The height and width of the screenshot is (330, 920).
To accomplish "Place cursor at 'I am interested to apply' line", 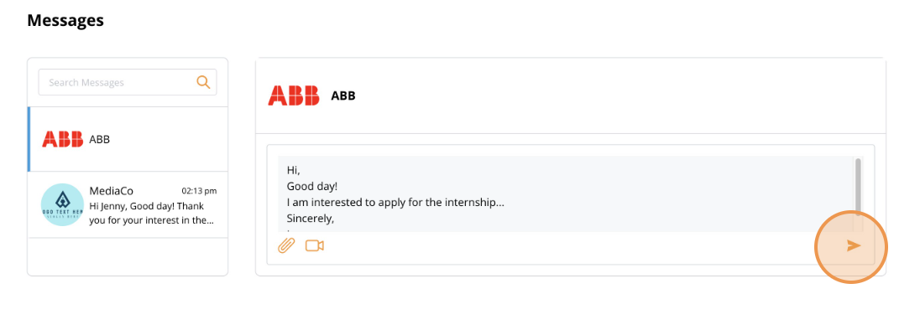I will (x=395, y=203).
